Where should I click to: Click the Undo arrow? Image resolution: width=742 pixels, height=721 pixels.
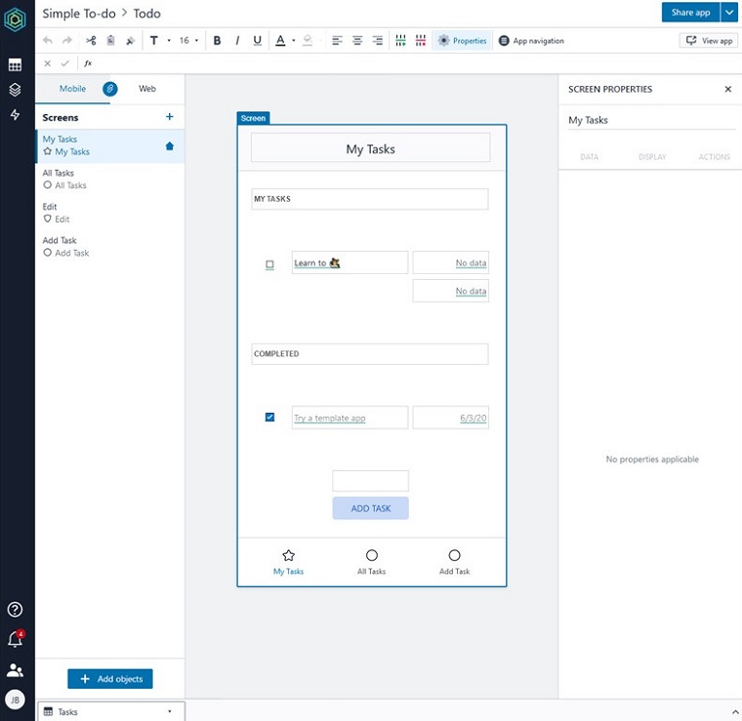pos(47,41)
